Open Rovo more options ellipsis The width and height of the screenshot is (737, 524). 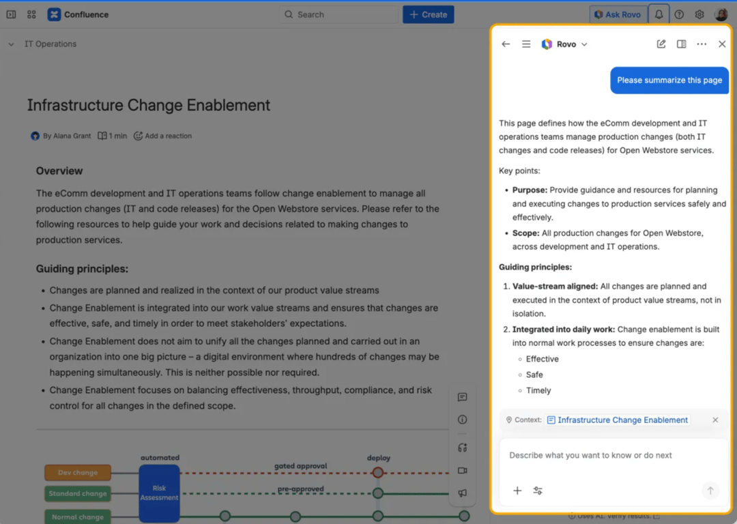(702, 44)
